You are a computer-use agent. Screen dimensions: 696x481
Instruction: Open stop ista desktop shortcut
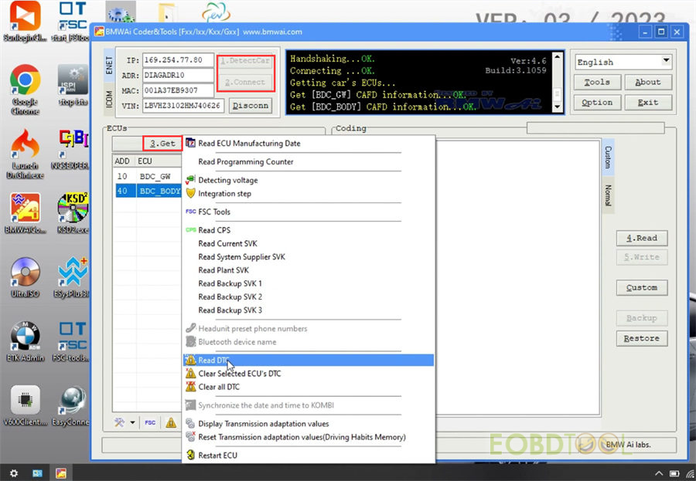point(73,85)
